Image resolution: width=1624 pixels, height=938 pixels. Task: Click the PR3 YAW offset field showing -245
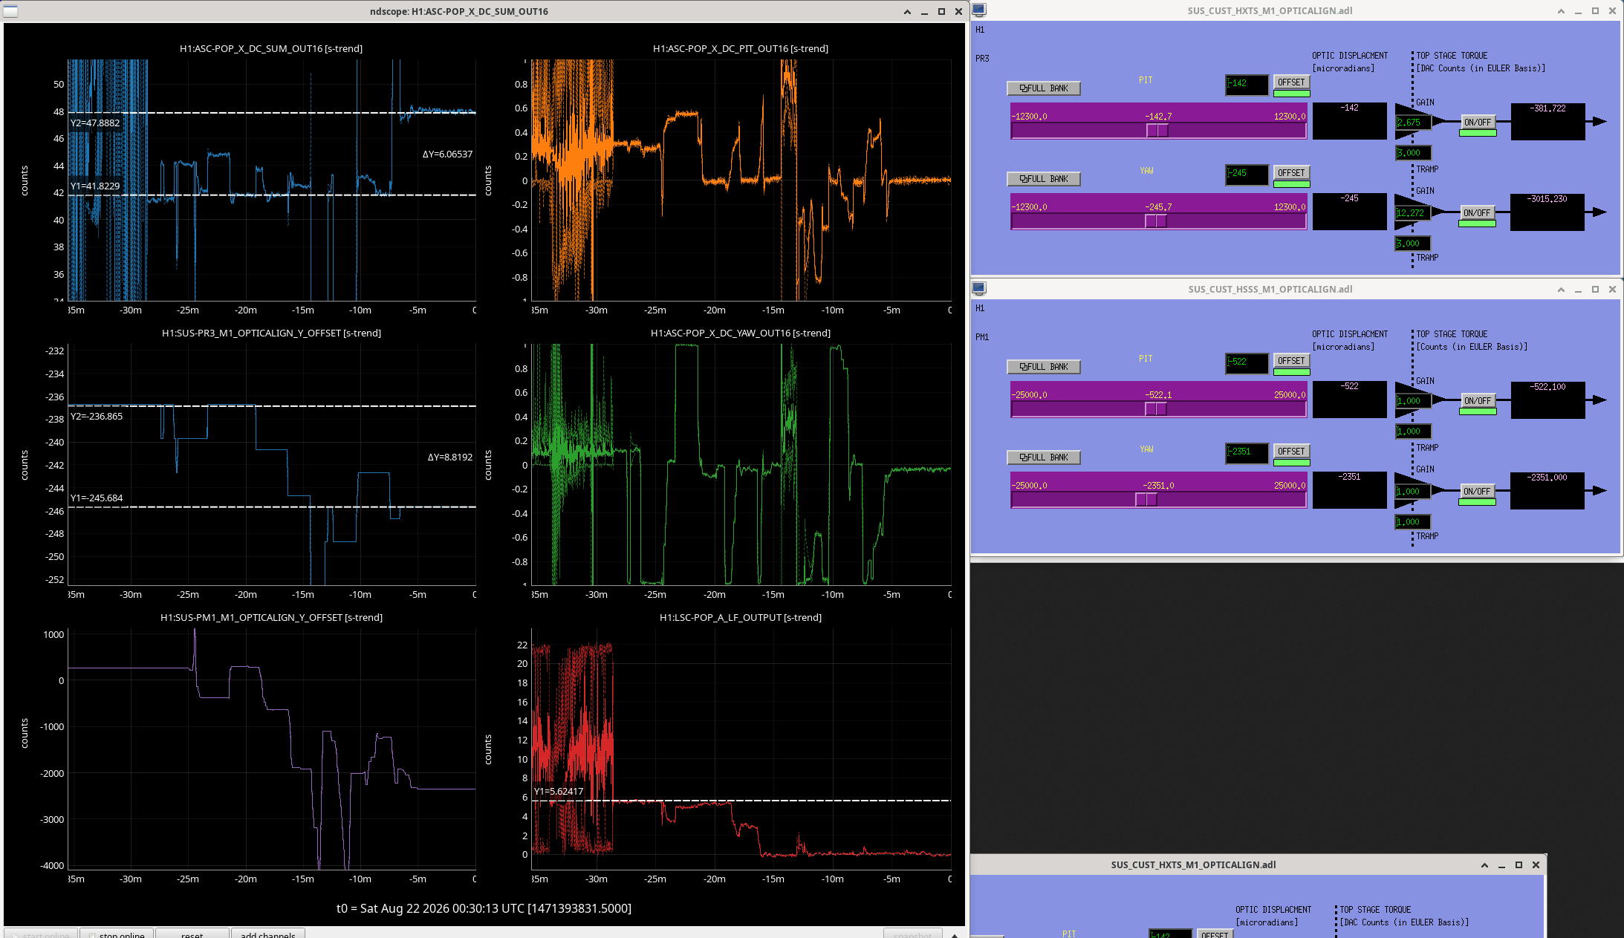[x=1247, y=175]
